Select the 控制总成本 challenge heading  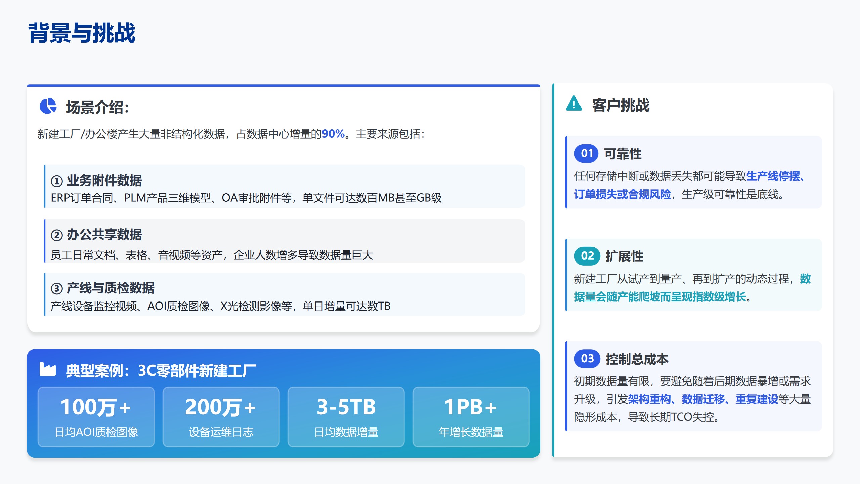637,359
